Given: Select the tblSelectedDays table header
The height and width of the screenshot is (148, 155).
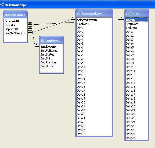Looking at the screenshot, I should click(94, 14).
